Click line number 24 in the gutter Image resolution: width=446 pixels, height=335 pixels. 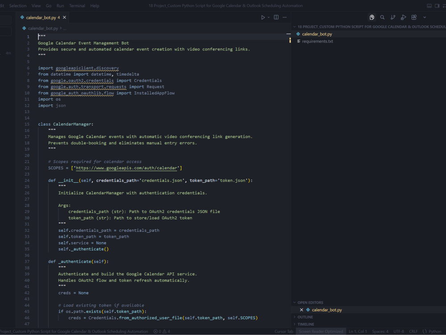[27, 180]
